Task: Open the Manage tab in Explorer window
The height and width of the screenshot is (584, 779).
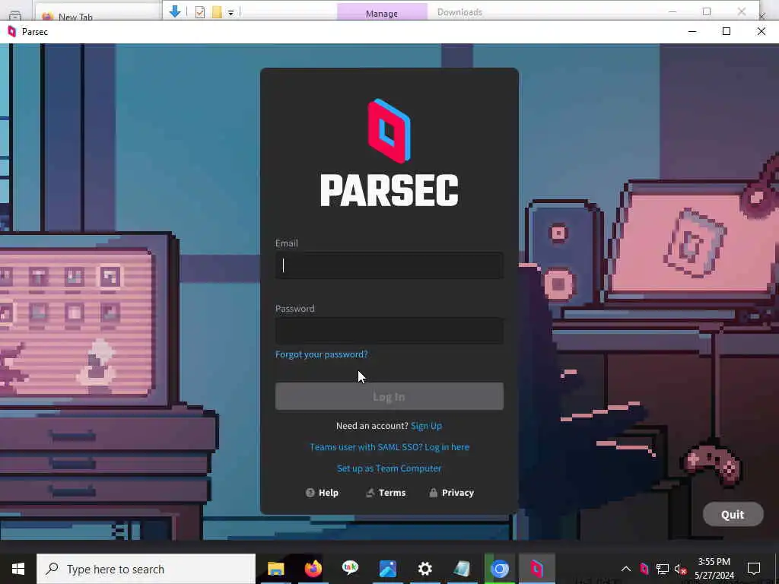Action: (382, 12)
